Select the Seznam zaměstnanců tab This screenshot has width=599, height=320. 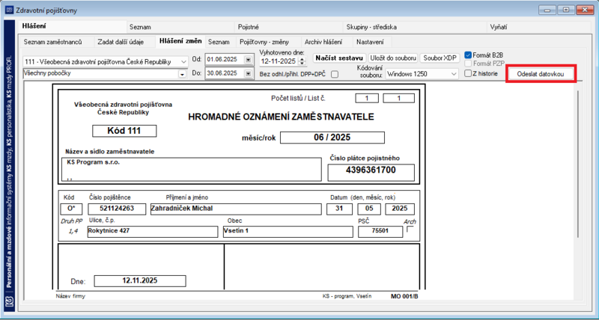(x=52, y=42)
